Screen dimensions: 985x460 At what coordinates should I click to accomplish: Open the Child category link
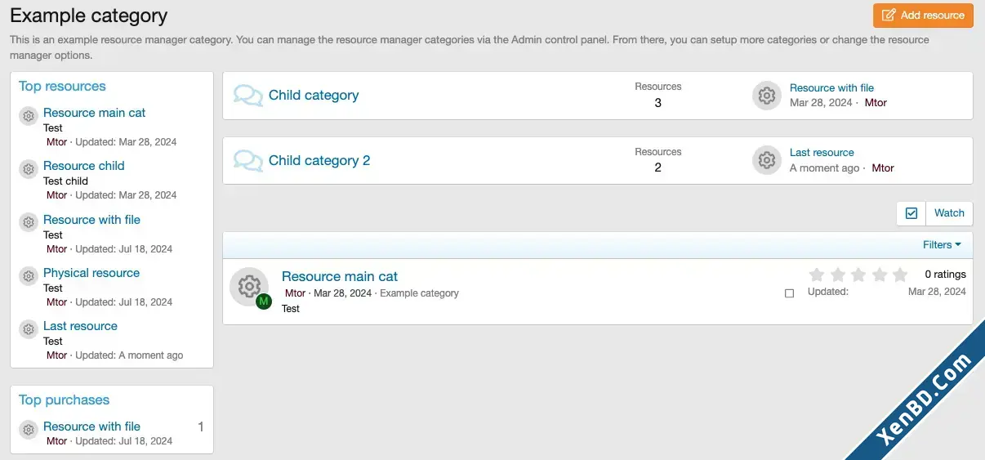coord(314,96)
